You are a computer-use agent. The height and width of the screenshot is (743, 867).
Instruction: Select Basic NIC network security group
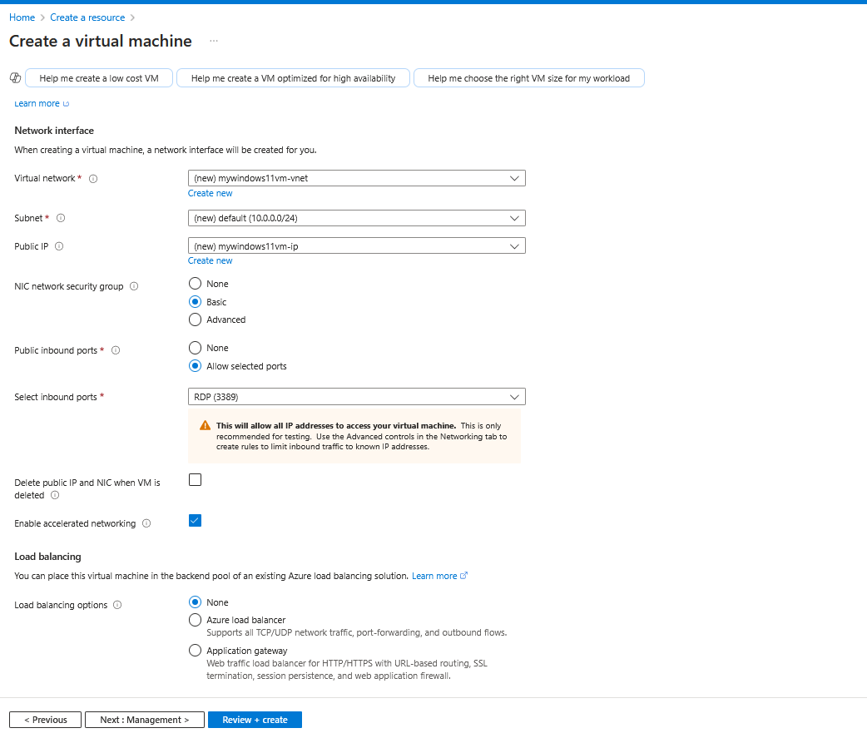196,302
